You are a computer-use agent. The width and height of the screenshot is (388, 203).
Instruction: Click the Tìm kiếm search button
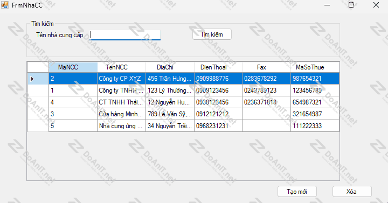(212, 34)
